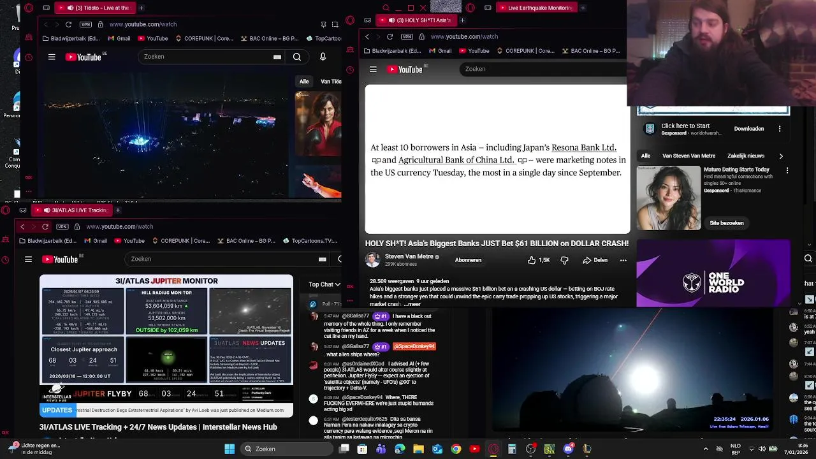Open Windows Start menu

click(x=229, y=449)
